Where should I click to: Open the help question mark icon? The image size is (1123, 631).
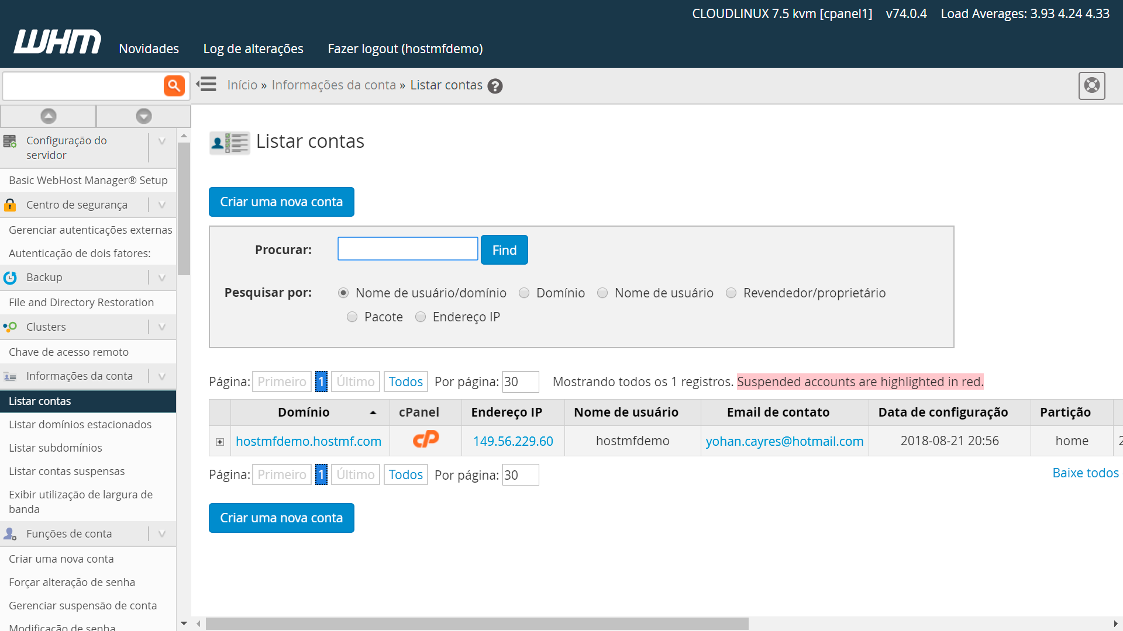tap(495, 86)
